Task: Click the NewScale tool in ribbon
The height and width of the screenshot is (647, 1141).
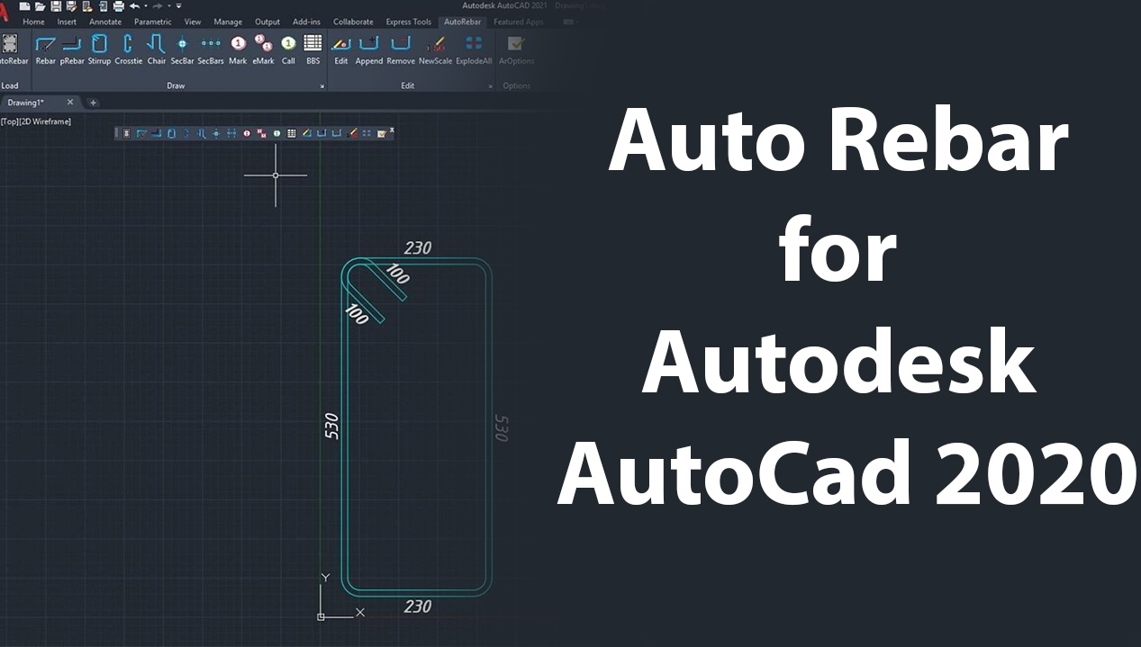Action: pos(436,50)
